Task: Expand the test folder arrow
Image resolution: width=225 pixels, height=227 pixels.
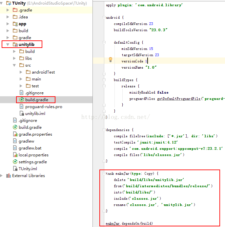Action: coord(21,86)
